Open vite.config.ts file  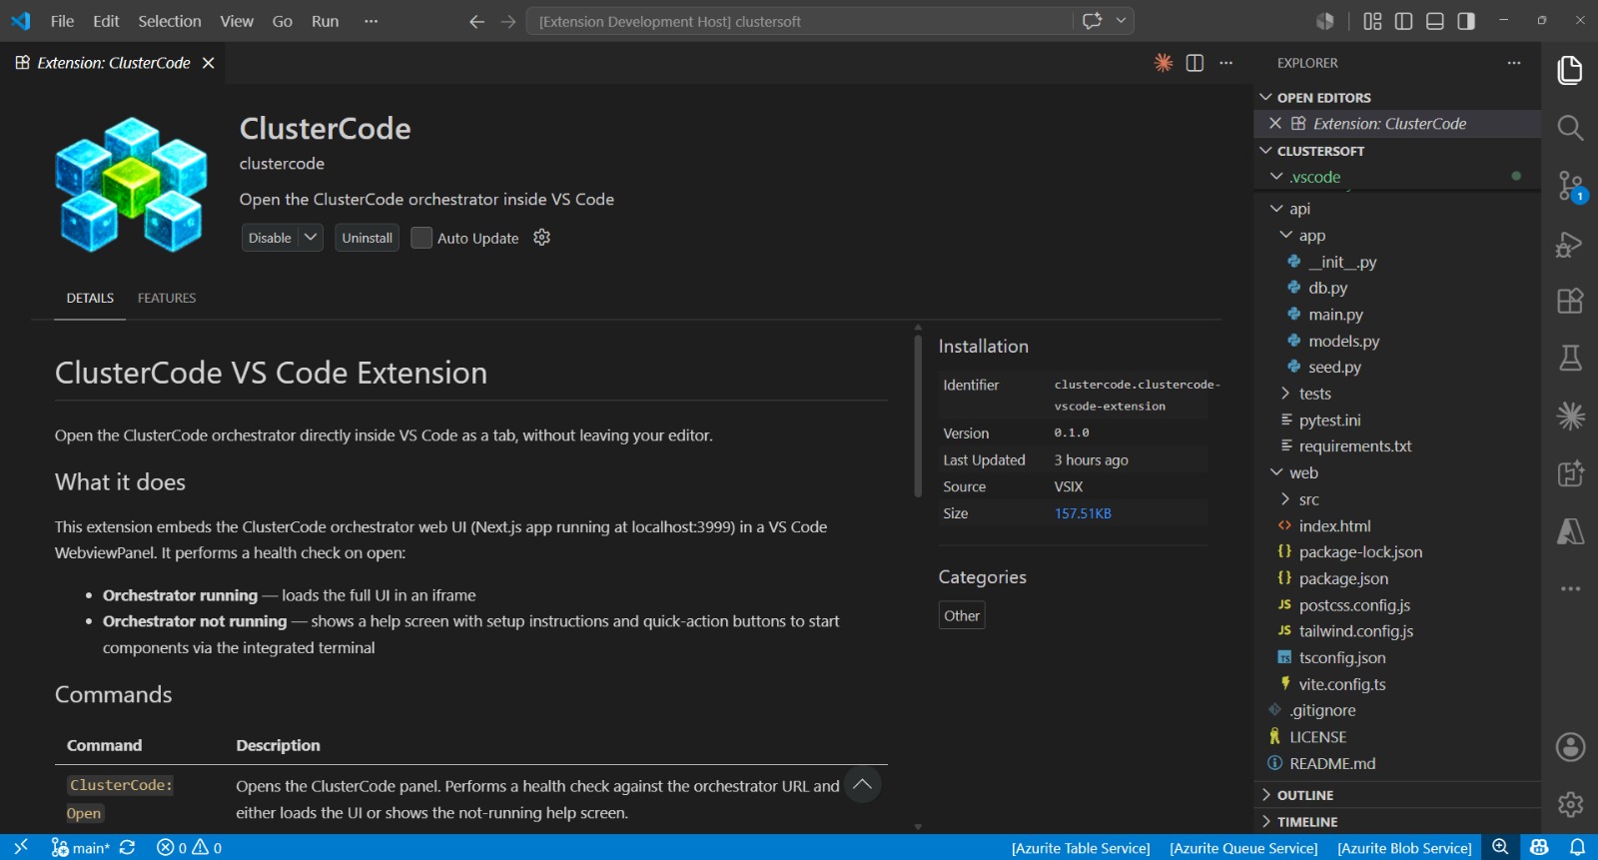tap(1398, 684)
